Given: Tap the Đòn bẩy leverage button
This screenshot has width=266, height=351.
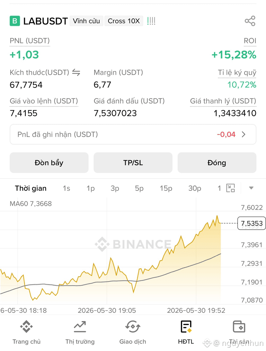Looking at the screenshot, I should 49,163.
